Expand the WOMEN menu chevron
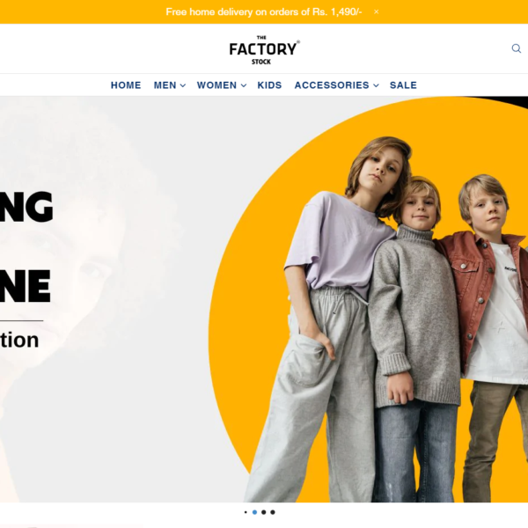Viewport: 528px width, 528px height. pyautogui.click(x=244, y=85)
